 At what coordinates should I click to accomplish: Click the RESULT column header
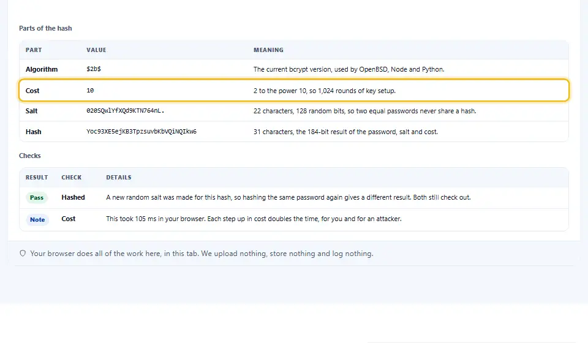37,177
